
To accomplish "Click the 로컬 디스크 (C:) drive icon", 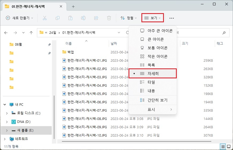I will tap(13, 113).
